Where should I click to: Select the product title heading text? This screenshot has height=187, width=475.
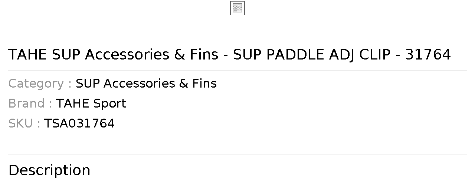click(229, 55)
